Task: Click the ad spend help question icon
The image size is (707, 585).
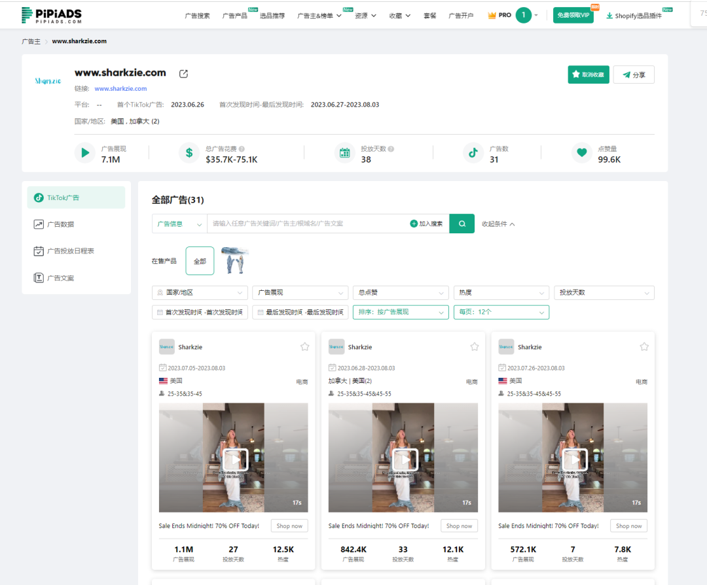Action: pos(242,149)
